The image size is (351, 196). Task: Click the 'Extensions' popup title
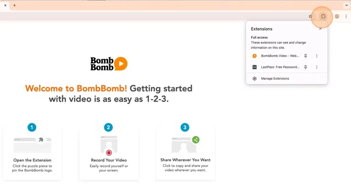261,29
